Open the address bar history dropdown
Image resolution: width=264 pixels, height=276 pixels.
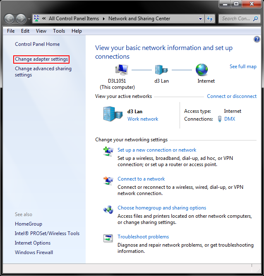coord(200,19)
